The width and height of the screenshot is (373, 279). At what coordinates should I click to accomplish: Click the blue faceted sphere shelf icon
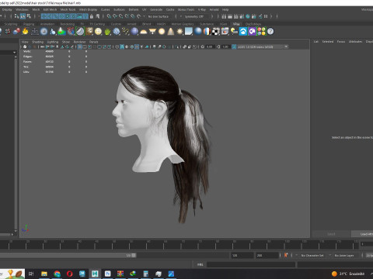[x=117, y=32]
